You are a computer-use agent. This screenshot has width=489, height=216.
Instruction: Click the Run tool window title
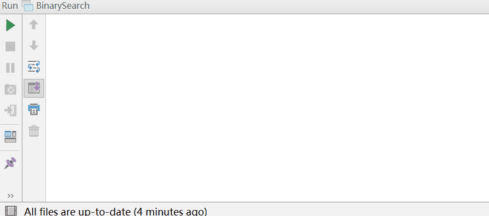coord(10,6)
